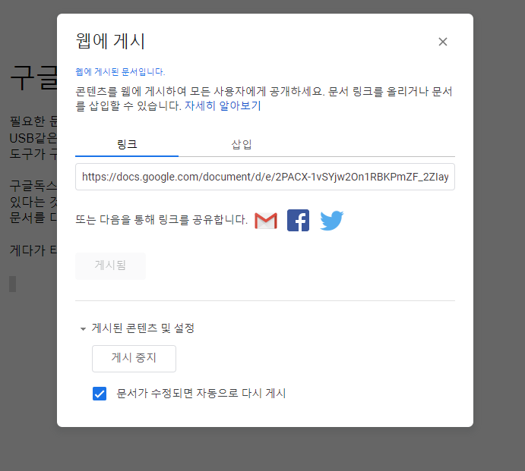
Task: Close the 웹에 게시 dialog
Action: (x=443, y=42)
